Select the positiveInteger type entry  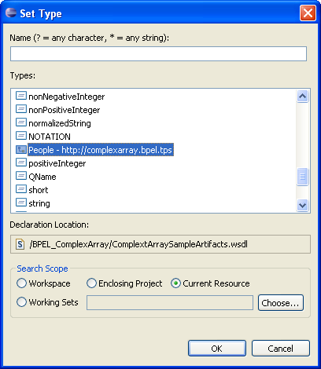click(57, 163)
